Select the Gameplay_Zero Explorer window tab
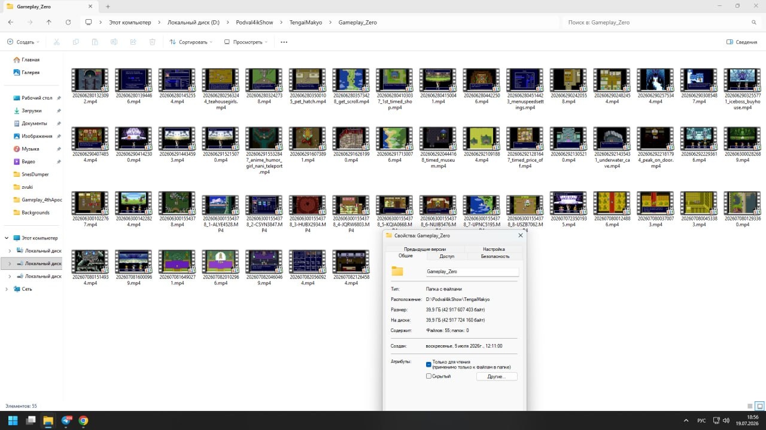 pos(49,6)
